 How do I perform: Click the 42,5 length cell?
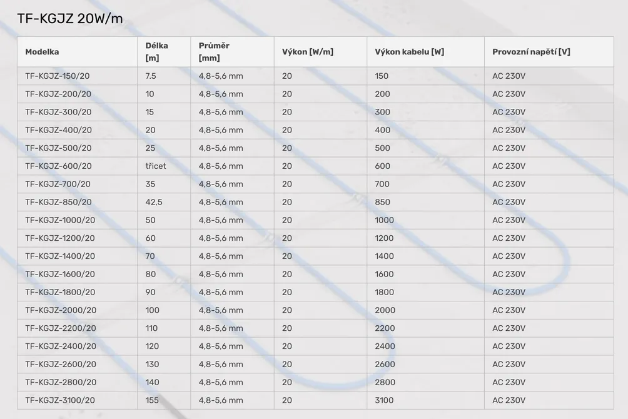click(154, 202)
